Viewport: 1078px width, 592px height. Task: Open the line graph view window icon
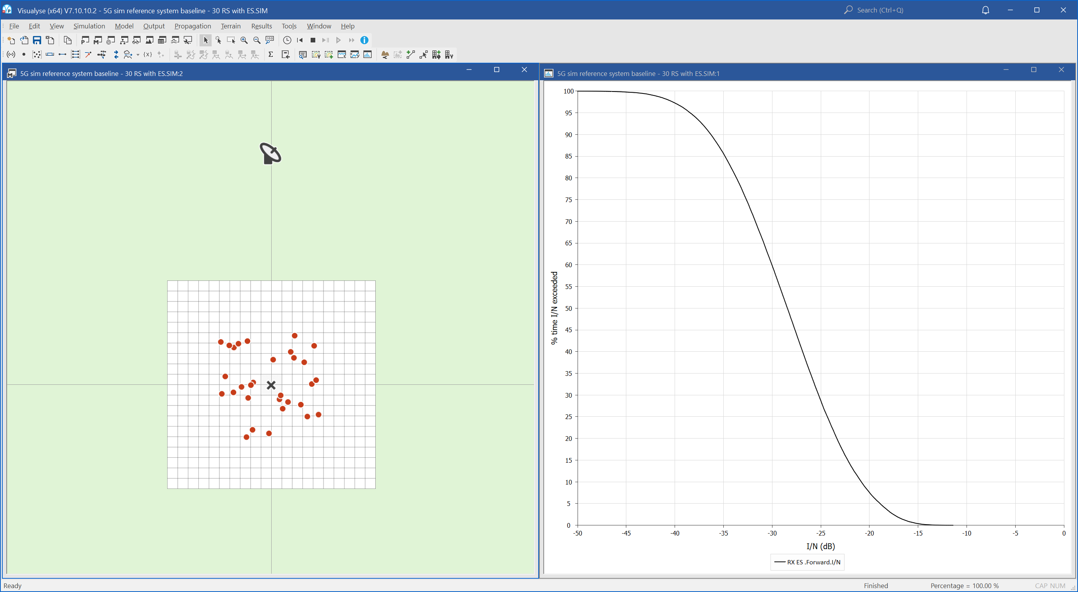[175, 40]
